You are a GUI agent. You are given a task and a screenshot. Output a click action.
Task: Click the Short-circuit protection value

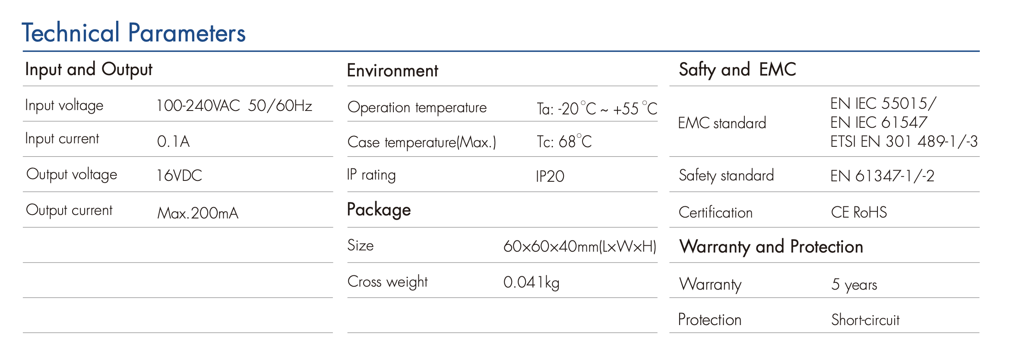(865, 320)
